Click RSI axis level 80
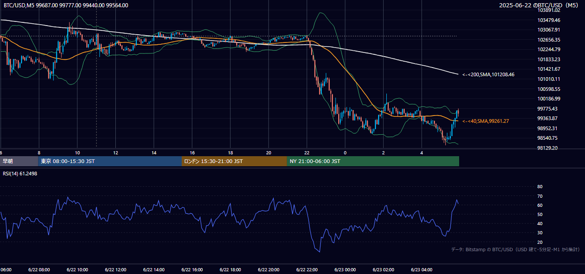Screen dimensions: 585x274 coord(540,187)
